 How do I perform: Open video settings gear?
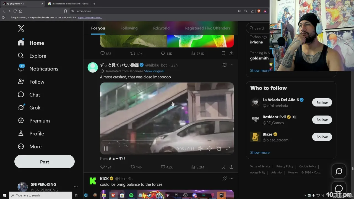[x=209, y=148]
